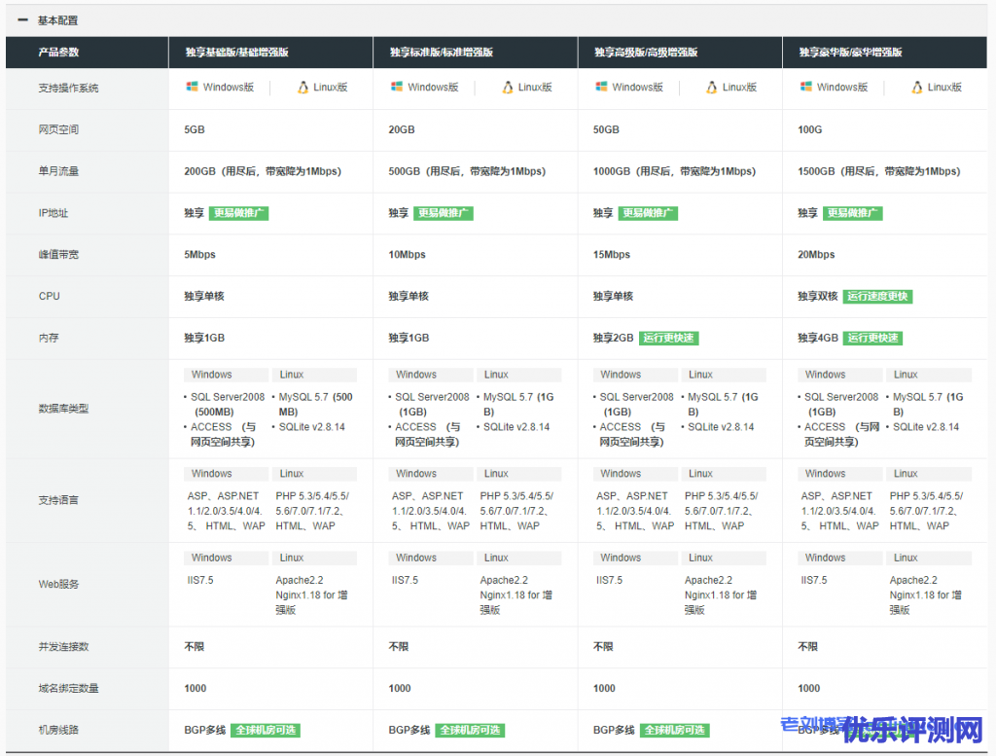
Task: Click the 峰值带宽 row label
Action: (x=58, y=255)
